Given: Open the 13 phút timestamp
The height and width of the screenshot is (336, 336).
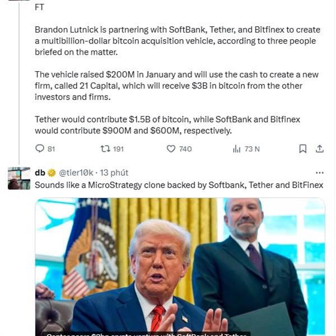Looking at the screenshot, I should point(114,172).
